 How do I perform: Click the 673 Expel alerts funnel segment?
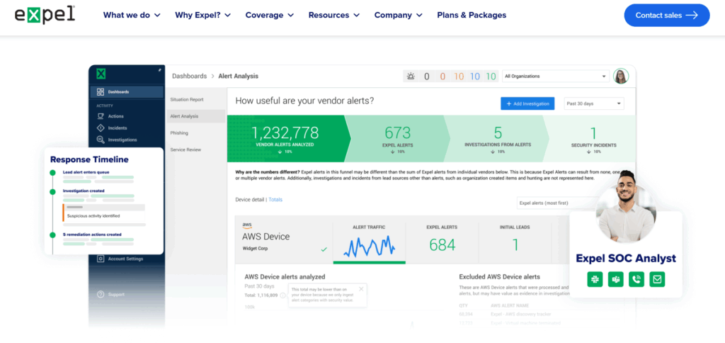398,138
